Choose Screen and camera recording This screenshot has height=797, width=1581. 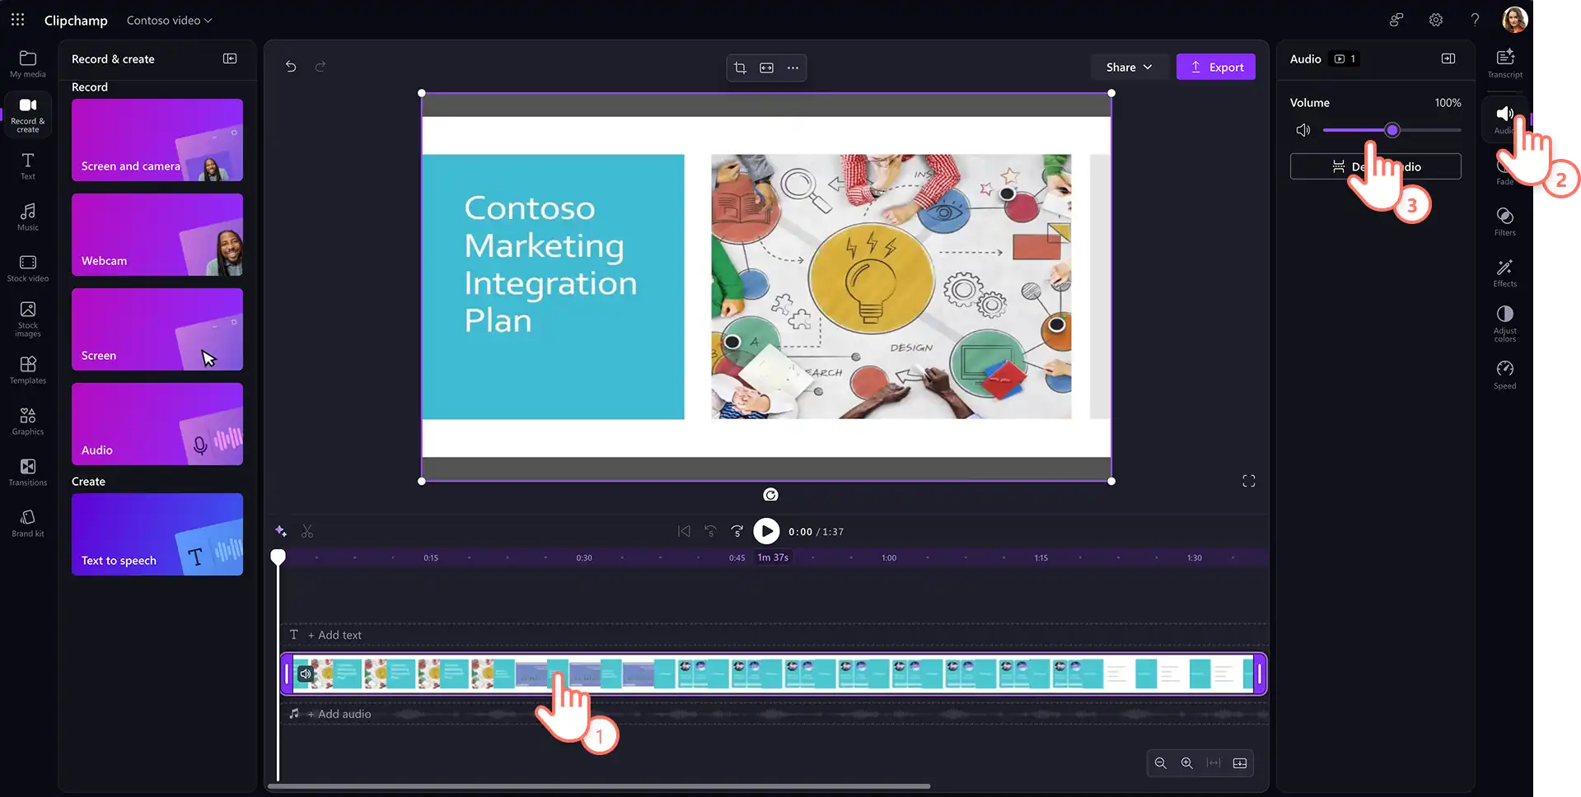point(157,140)
